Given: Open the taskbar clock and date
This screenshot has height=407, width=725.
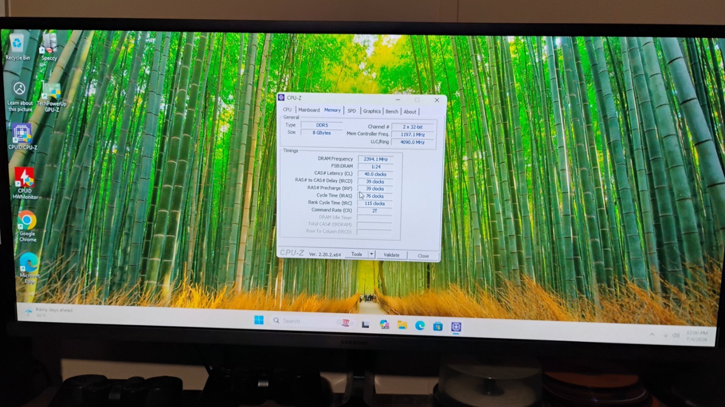Looking at the screenshot, I should click(x=696, y=336).
